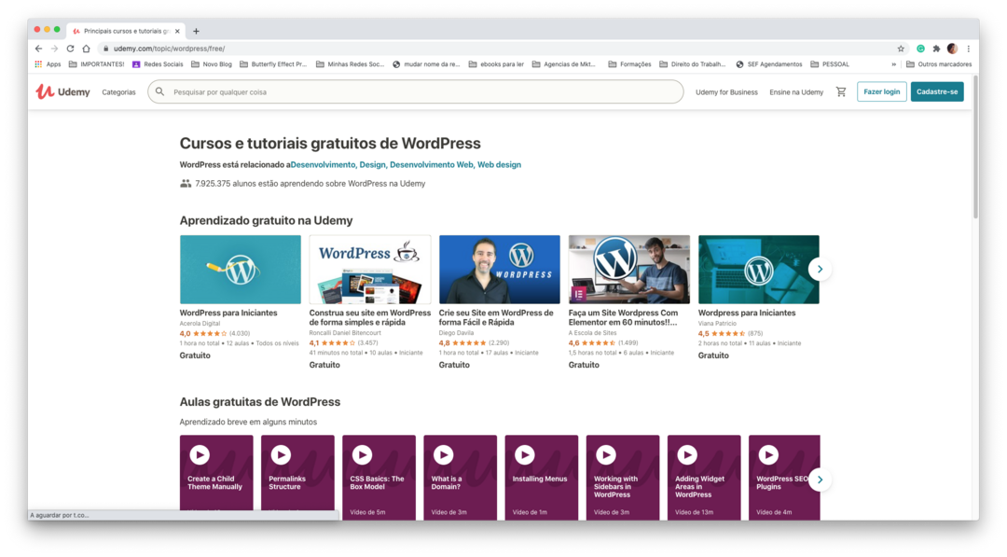Follow the Design topic link
The height and width of the screenshot is (557, 1007).
coord(372,165)
